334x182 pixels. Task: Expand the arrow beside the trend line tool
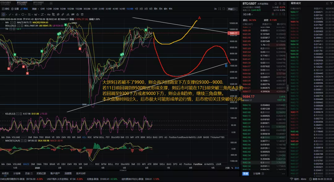(x=13, y=15)
